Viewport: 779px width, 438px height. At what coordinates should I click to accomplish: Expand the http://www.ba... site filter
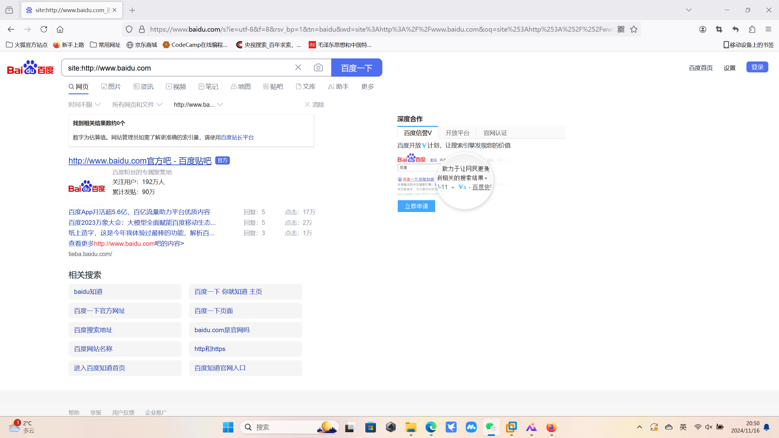(198, 105)
